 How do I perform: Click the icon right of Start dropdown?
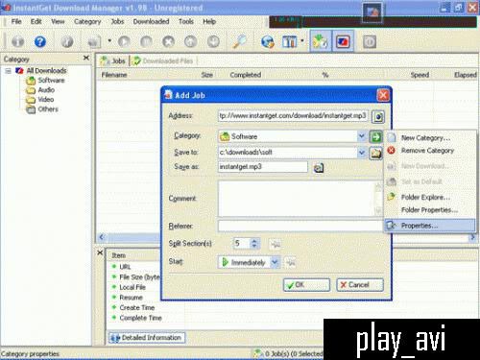(290, 262)
